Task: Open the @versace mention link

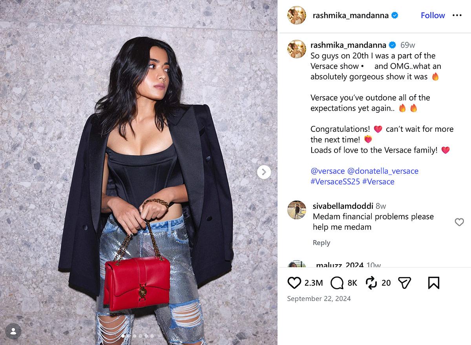Action: [x=327, y=171]
